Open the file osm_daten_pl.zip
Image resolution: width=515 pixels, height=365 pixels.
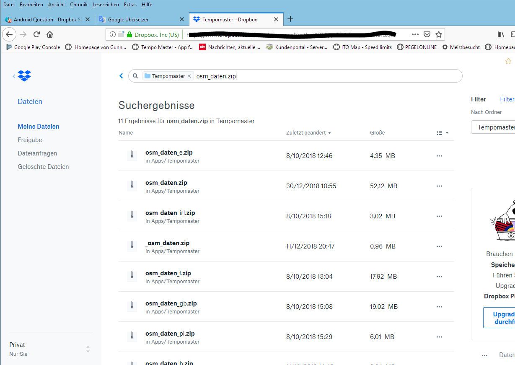tap(170, 334)
